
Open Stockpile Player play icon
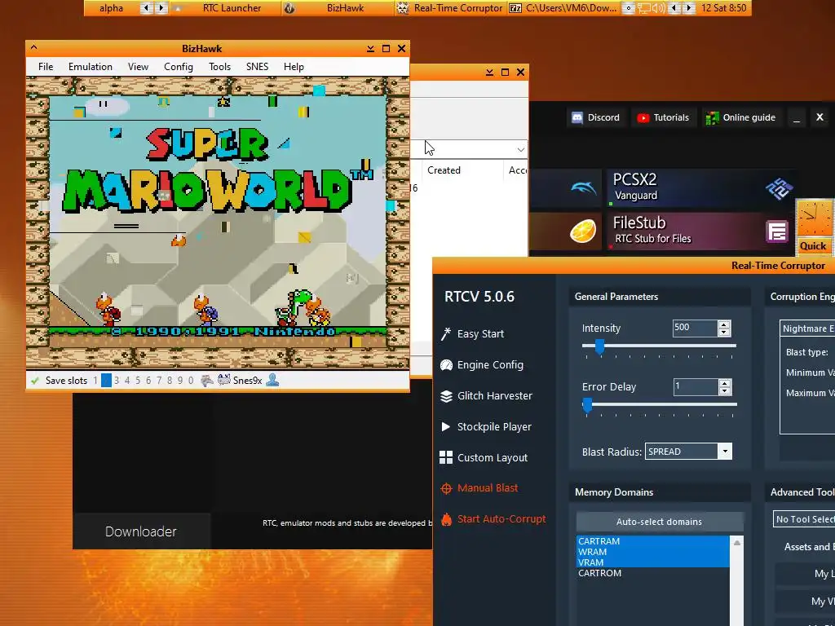pos(446,427)
